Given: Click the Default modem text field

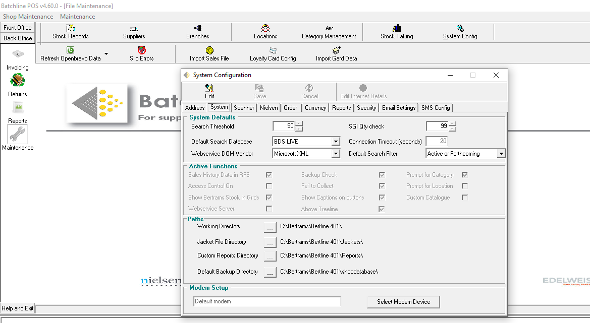Looking at the screenshot, I should pos(267,301).
